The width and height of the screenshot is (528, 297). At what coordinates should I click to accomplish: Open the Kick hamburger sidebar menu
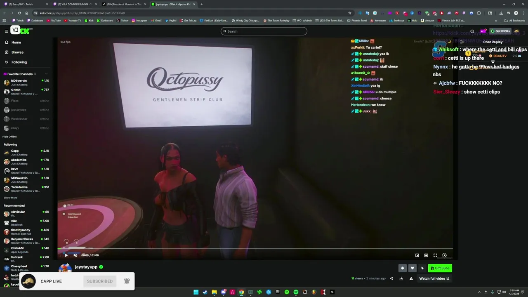pyautogui.click(x=6, y=31)
